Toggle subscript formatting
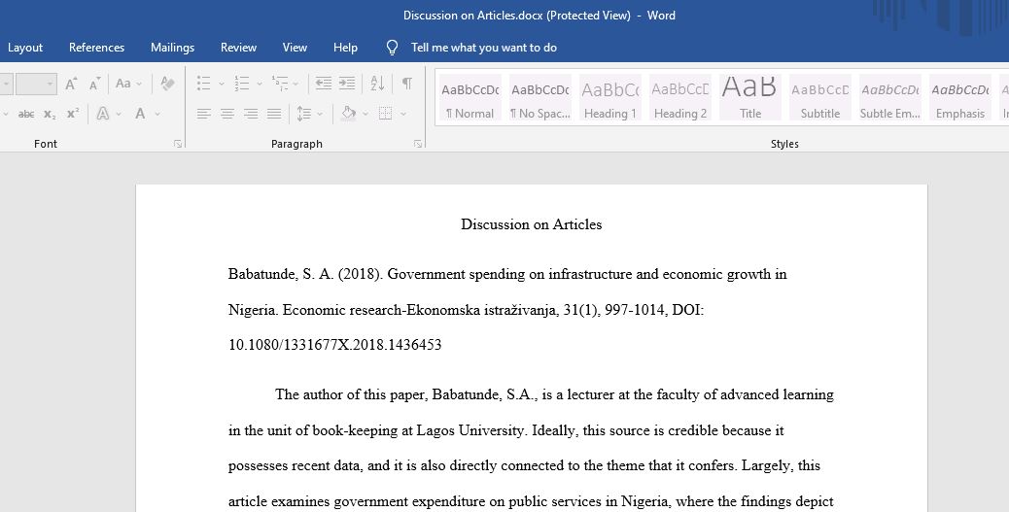This screenshot has width=1009, height=512. click(x=50, y=114)
